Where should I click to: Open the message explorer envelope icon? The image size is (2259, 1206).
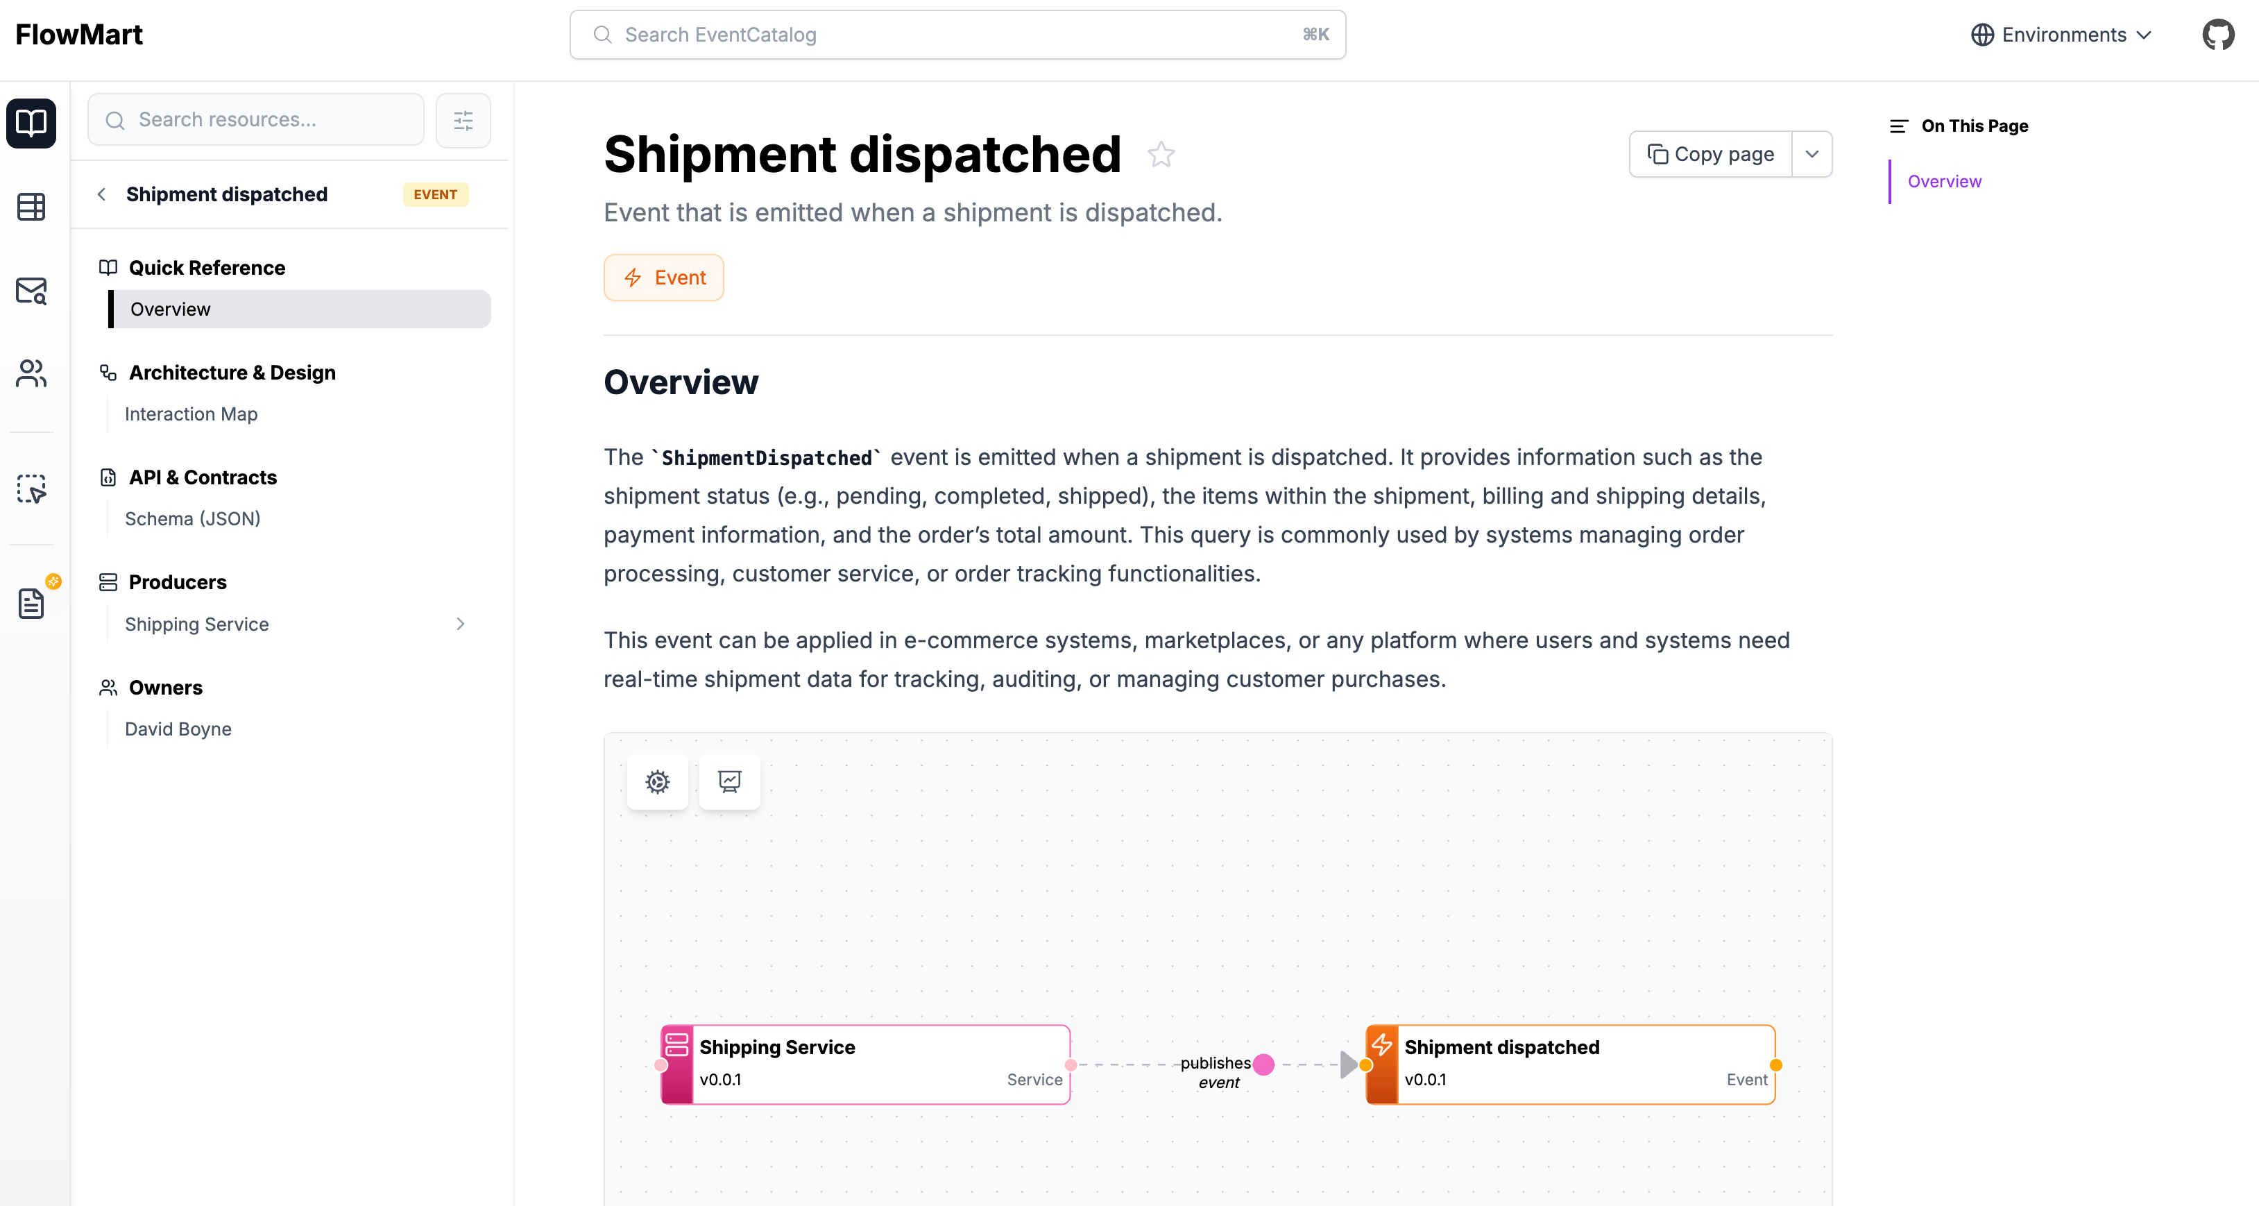(32, 290)
